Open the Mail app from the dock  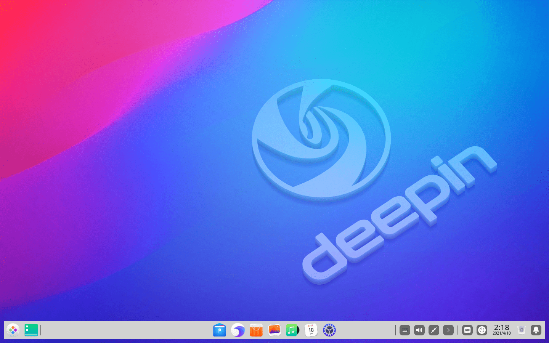click(220, 330)
